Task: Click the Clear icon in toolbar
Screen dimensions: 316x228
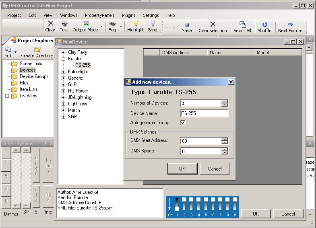Action: coord(50,24)
